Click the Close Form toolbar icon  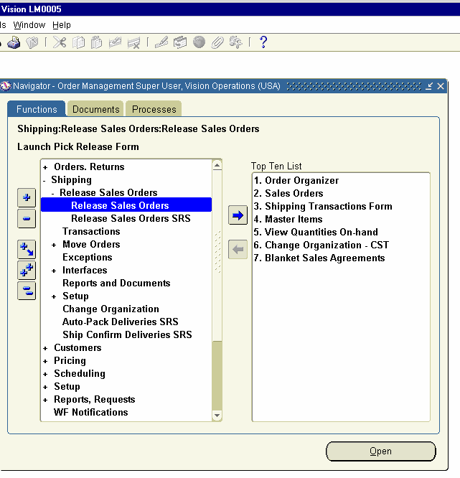click(x=32, y=42)
